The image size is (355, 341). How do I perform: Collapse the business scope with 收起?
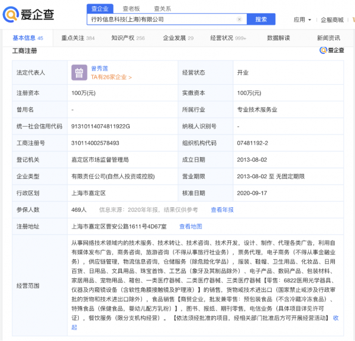click(335, 318)
